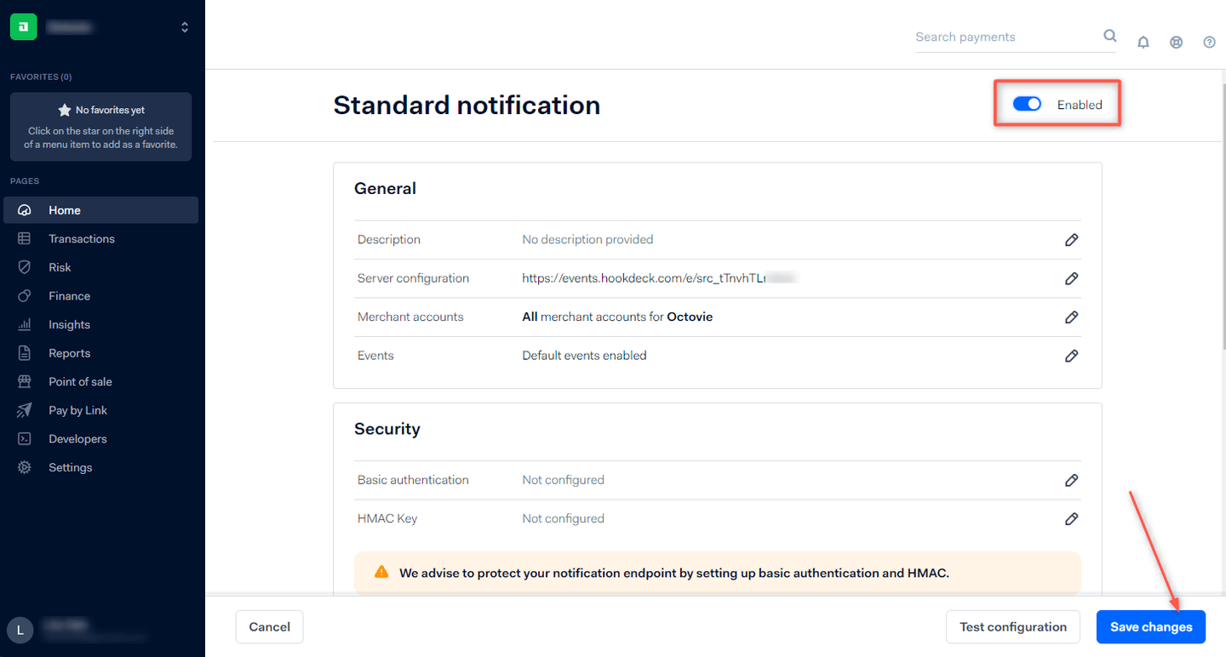The height and width of the screenshot is (657, 1226).
Task: Open Pay by Link paper plane icon
Action: 24,409
